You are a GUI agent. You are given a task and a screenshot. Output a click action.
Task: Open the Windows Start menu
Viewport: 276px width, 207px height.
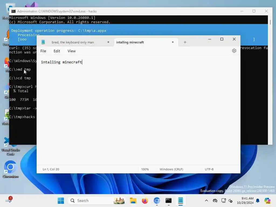point(61,201)
